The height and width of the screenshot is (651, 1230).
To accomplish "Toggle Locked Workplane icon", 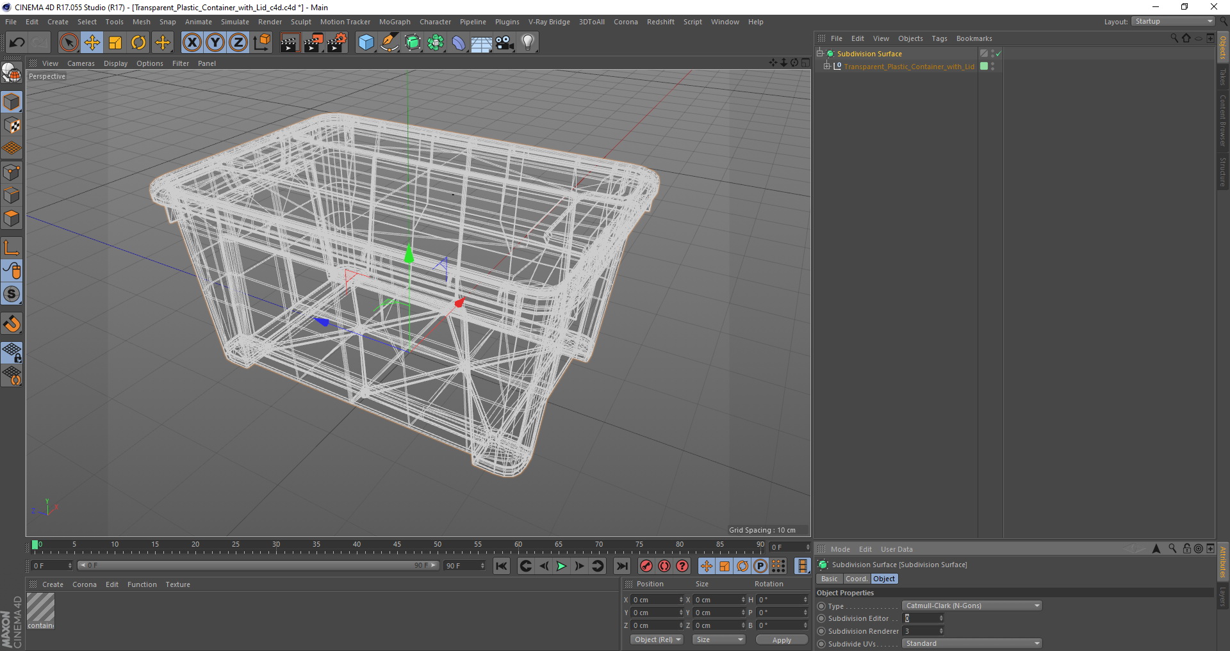I will pos(12,352).
